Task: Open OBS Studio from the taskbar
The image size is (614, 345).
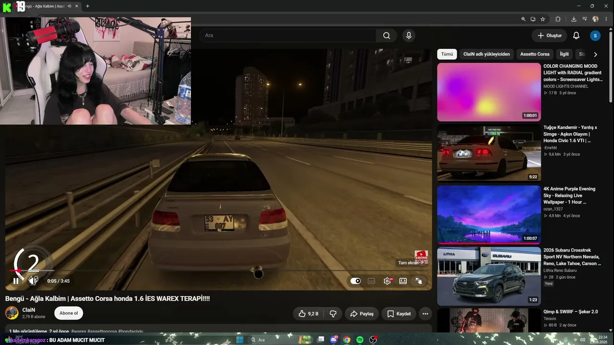Action: click(x=373, y=340)
